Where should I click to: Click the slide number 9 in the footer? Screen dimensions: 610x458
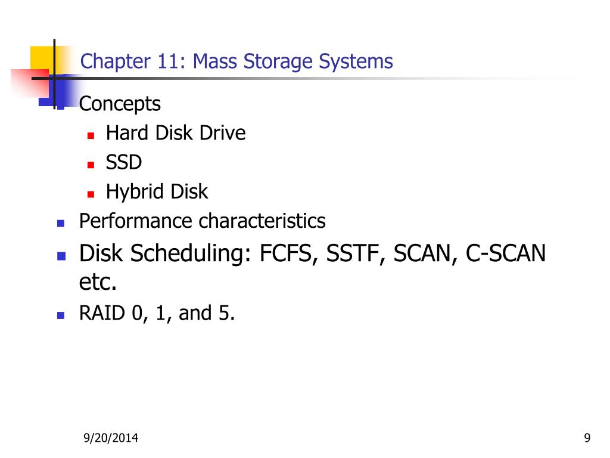587,438
